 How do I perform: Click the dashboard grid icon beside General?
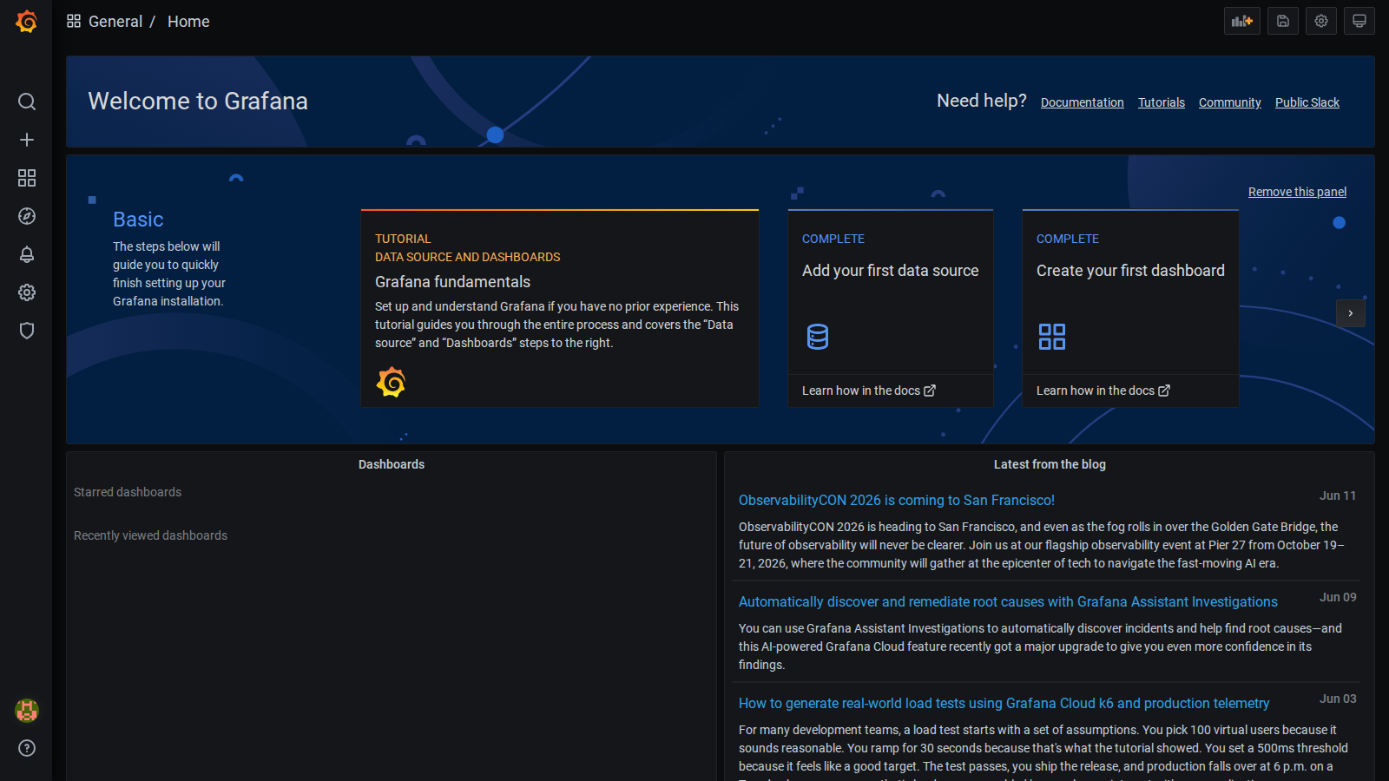click(x=74, y=21)
